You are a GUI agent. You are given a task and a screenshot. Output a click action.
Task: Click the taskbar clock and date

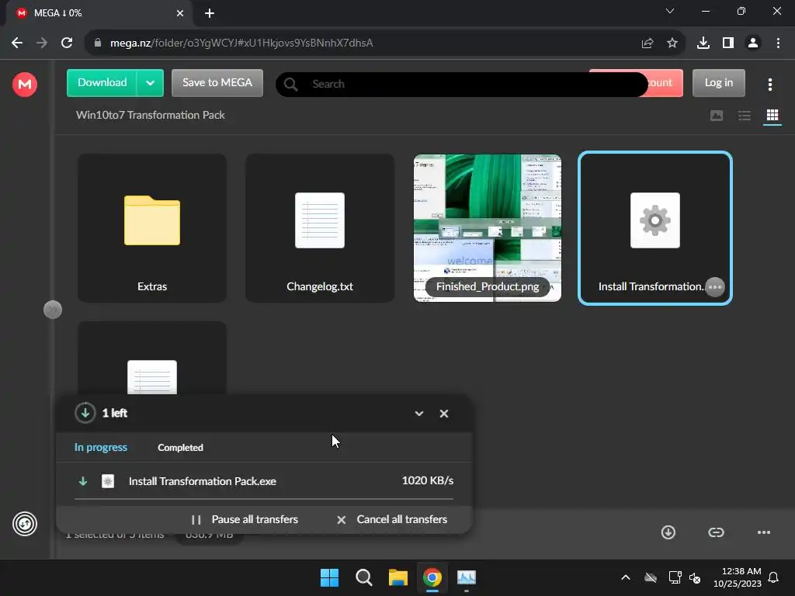[x=738, y=577]
